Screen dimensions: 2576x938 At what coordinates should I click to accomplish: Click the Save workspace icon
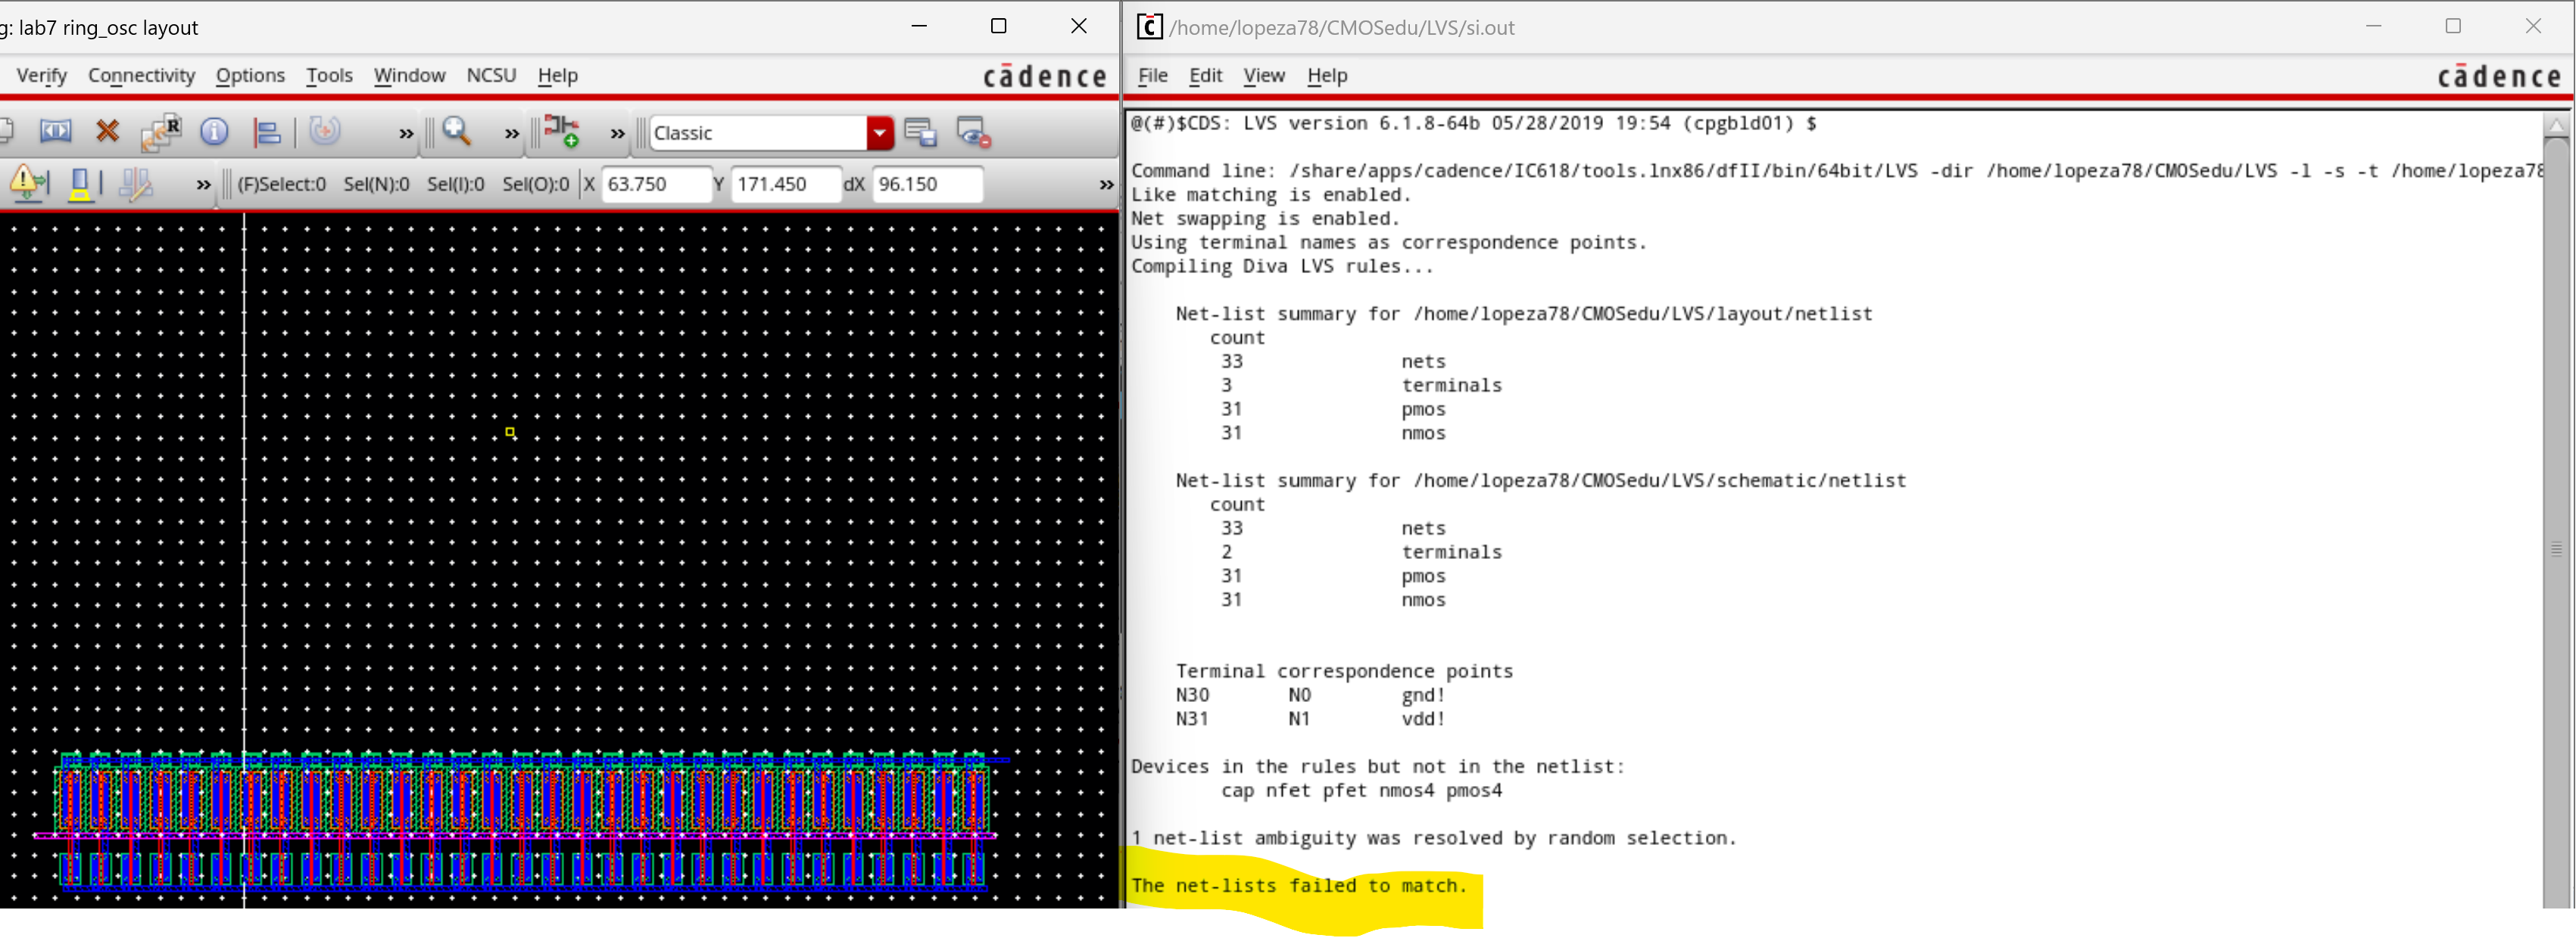click(919, 132)
